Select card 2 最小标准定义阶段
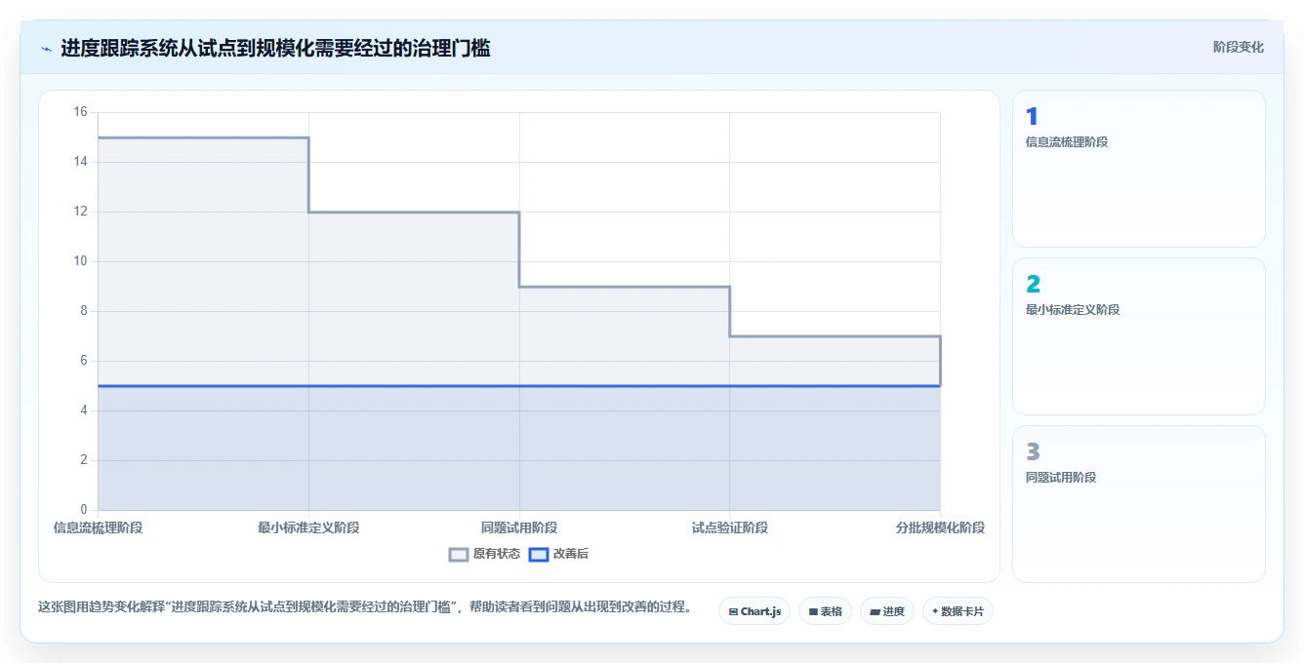1304x663 pixels. [x=1139, y=336]
